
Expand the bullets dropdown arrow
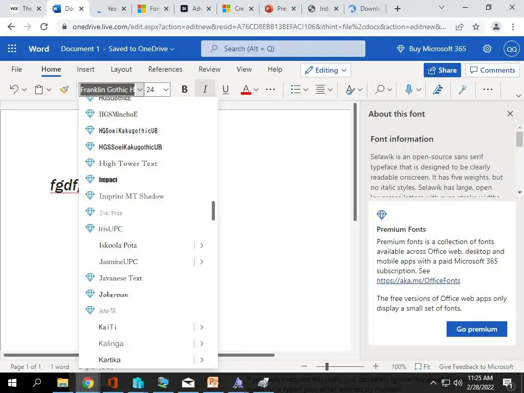(x=306, y=90)
